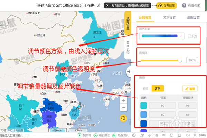This screenshot has height=138, width=207.
Task: Toggle the 反选 checkbox
Action: pos(189,36)
